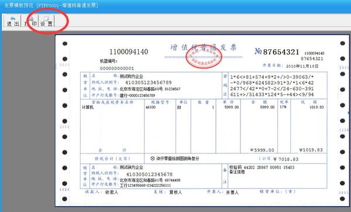351x212 pixels.
Task: Click the seller tax ID 410305012345678
Action: pos(149,175)
